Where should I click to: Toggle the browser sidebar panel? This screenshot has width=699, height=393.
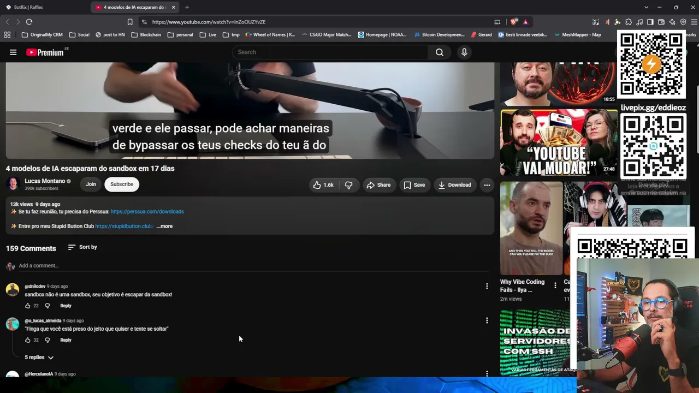click(650, 22)
